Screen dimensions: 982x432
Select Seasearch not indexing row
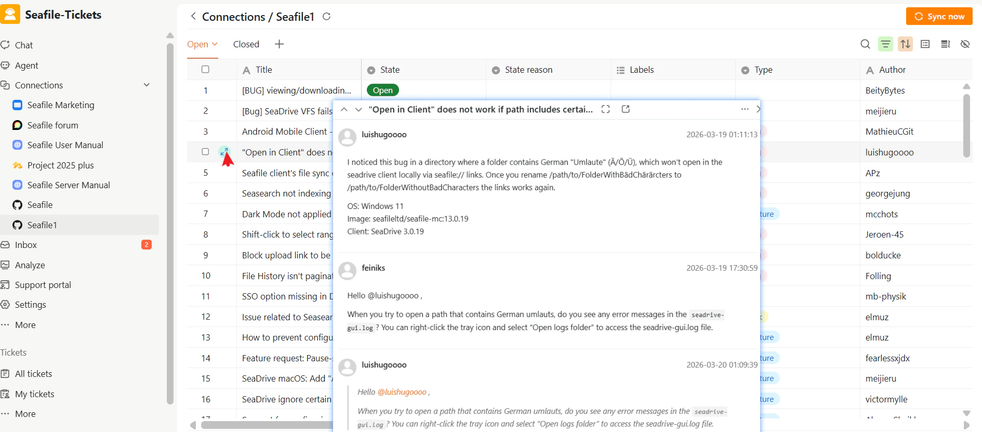click(x=286, y=193)
